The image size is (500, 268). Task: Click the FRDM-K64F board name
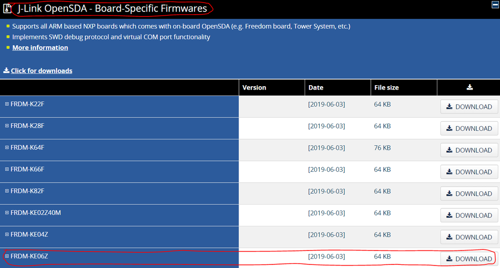click(28, 148)
